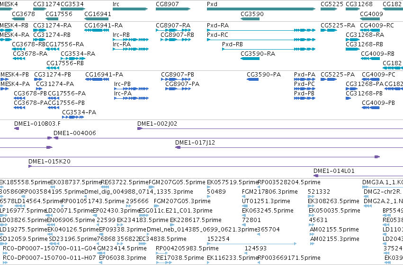Click transcript CG16941-RA
This screenshot has width=403, height=265.
(104, 26)
